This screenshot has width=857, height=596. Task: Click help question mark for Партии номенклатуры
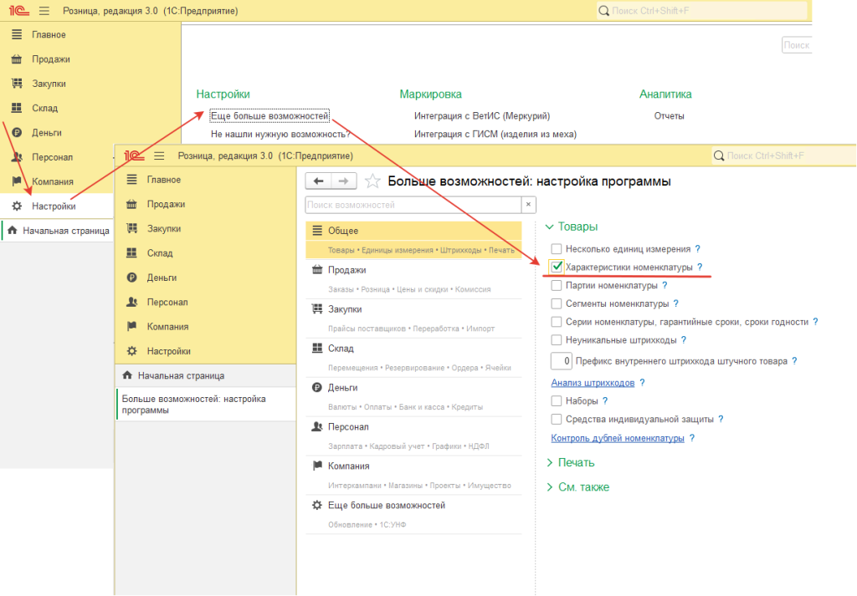coord(665,285)
